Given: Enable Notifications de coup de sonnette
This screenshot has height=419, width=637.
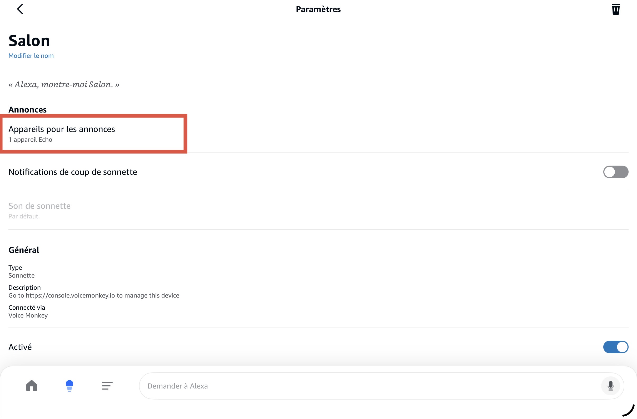Looking at the screenshot, I should pyautogui.click(x=615, y=172).
